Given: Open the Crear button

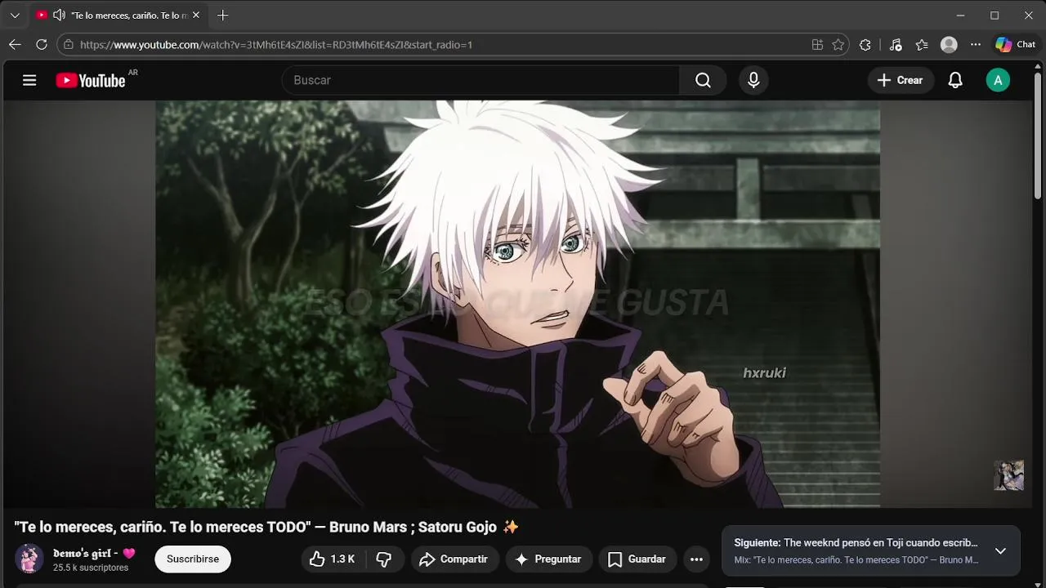Looking at the screenshot, I should [900, 80].
